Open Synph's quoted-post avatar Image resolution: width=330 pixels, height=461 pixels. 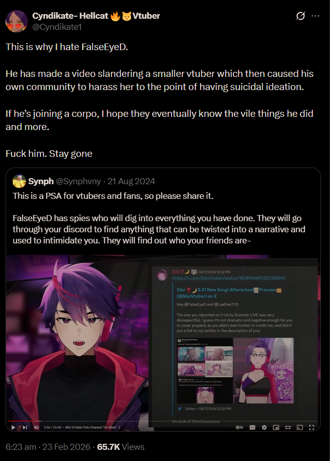(19, 181)
